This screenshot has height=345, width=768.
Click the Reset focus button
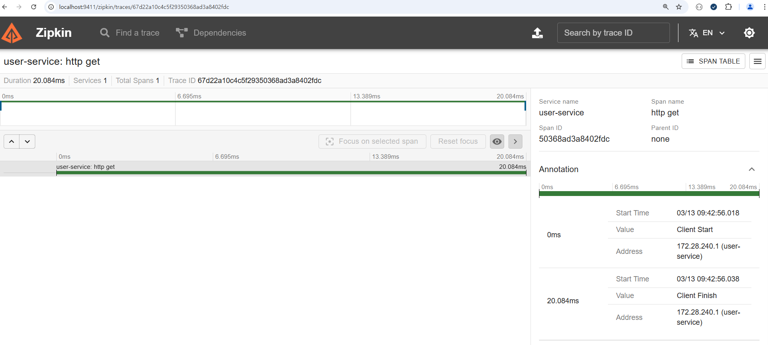point(458,141)
